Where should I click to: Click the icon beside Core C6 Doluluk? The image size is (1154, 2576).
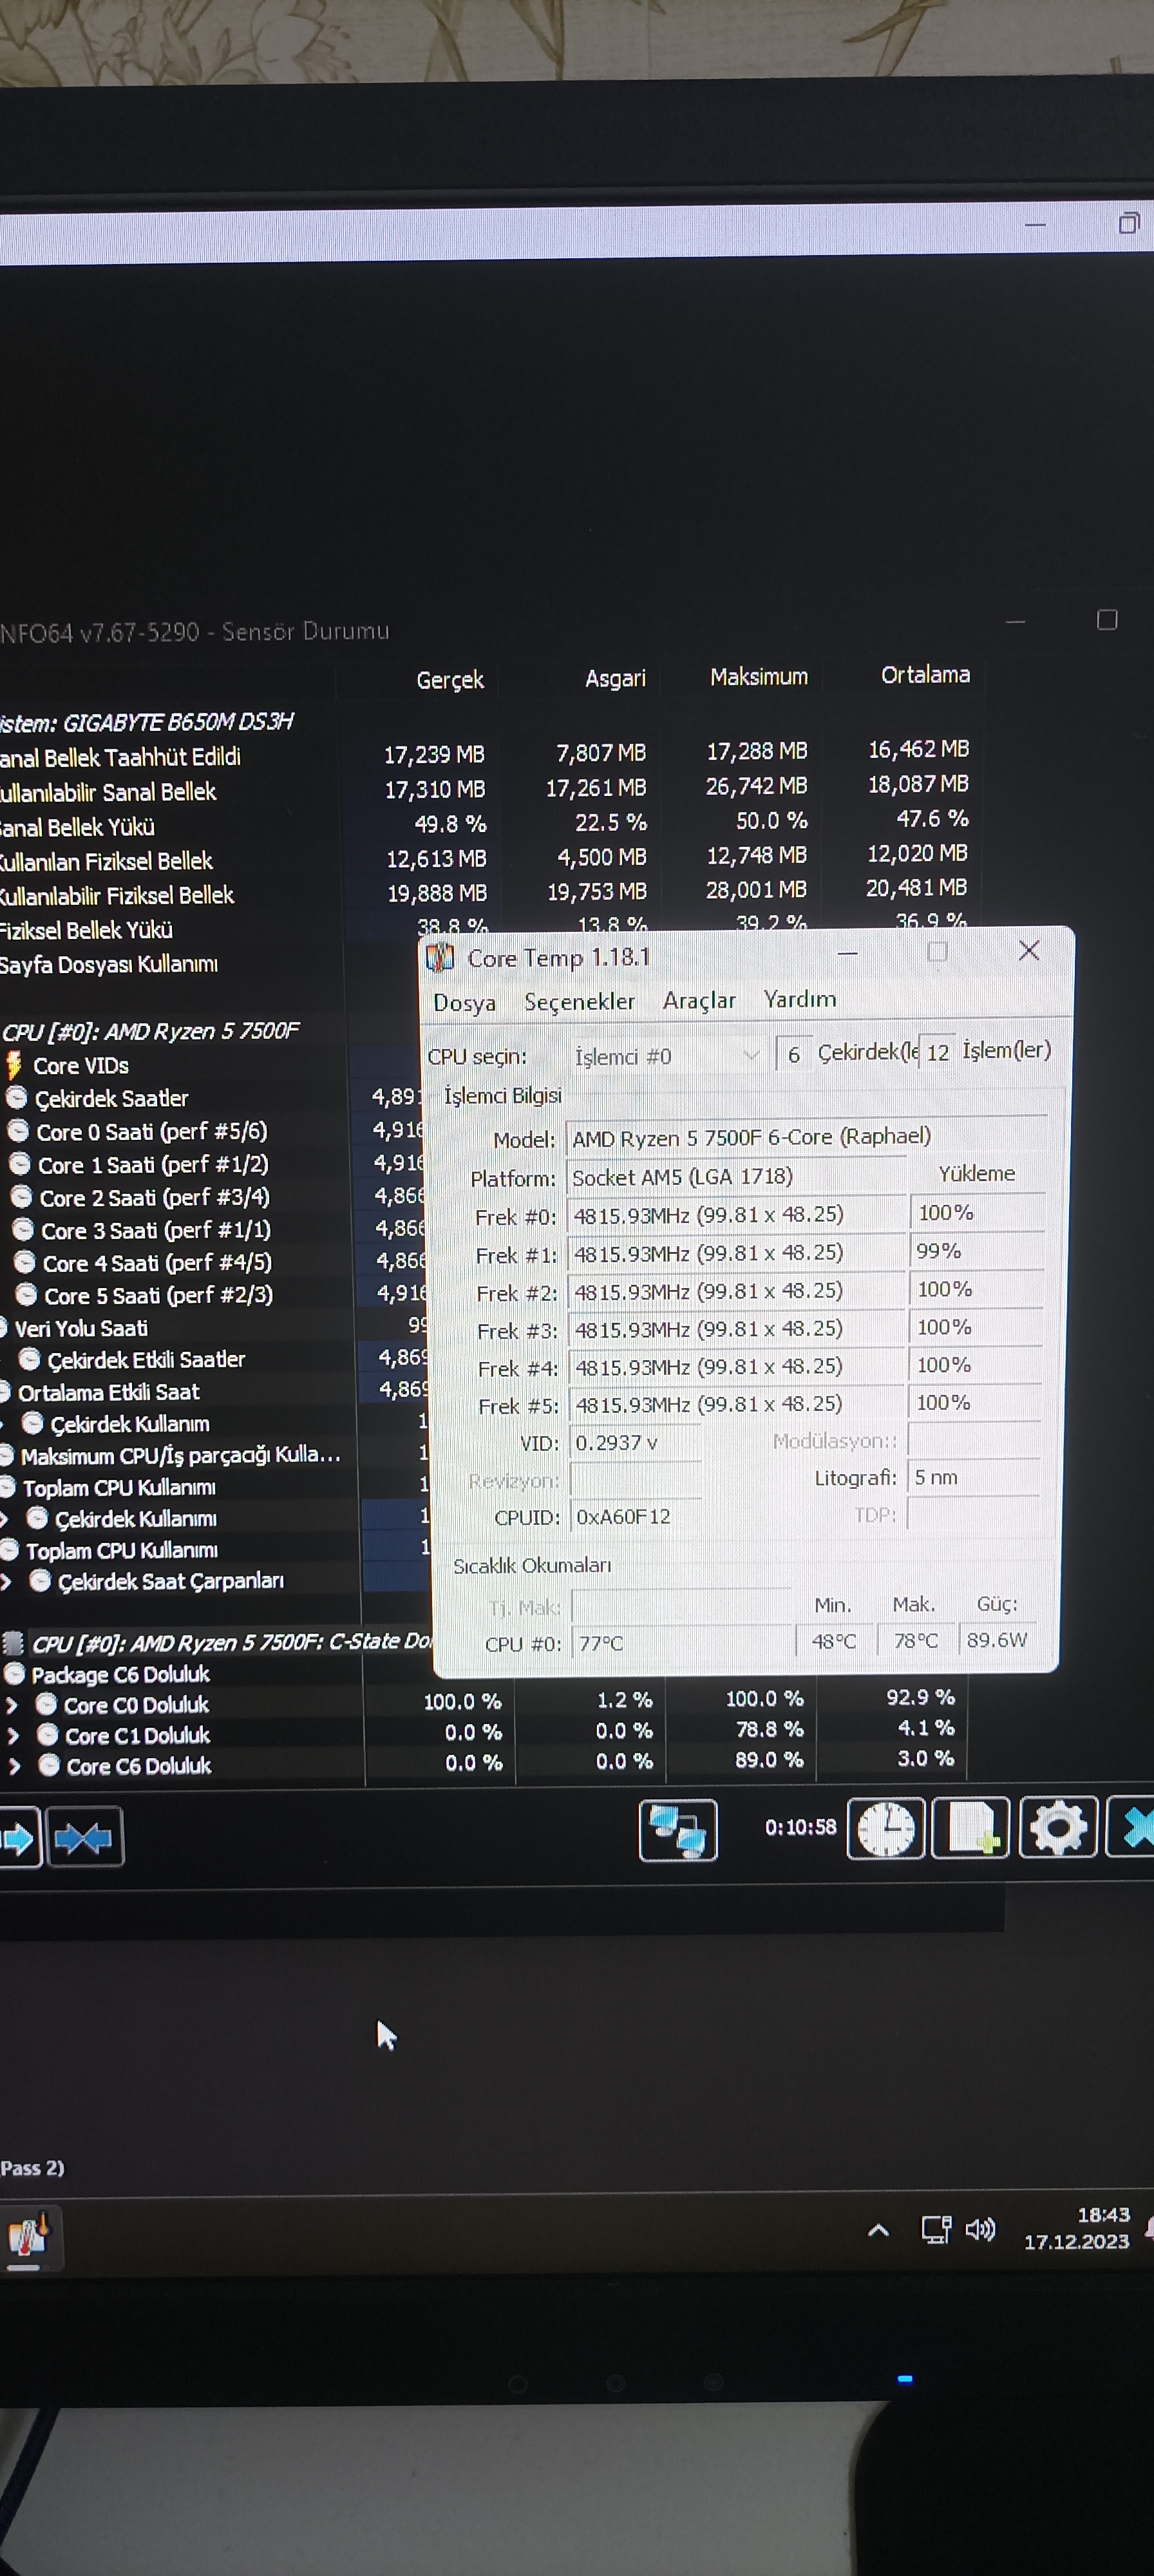pos(49,1765)
